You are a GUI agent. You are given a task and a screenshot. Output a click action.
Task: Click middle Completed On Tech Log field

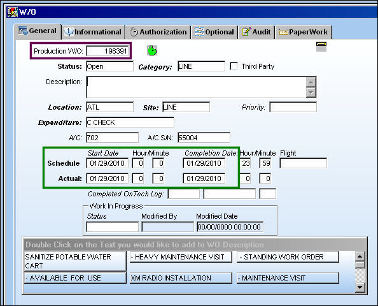tap(230, 194)
